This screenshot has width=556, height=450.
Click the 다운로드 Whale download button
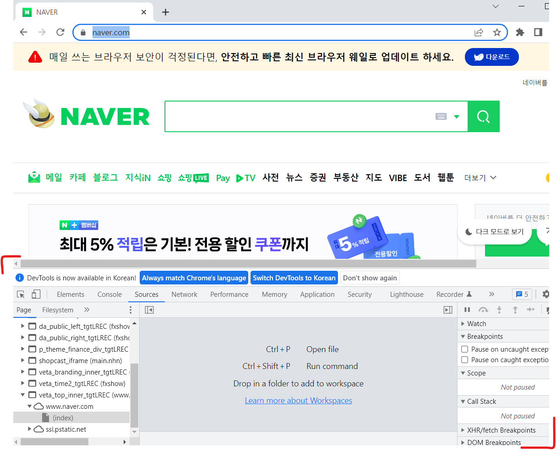tap(492, 57)
